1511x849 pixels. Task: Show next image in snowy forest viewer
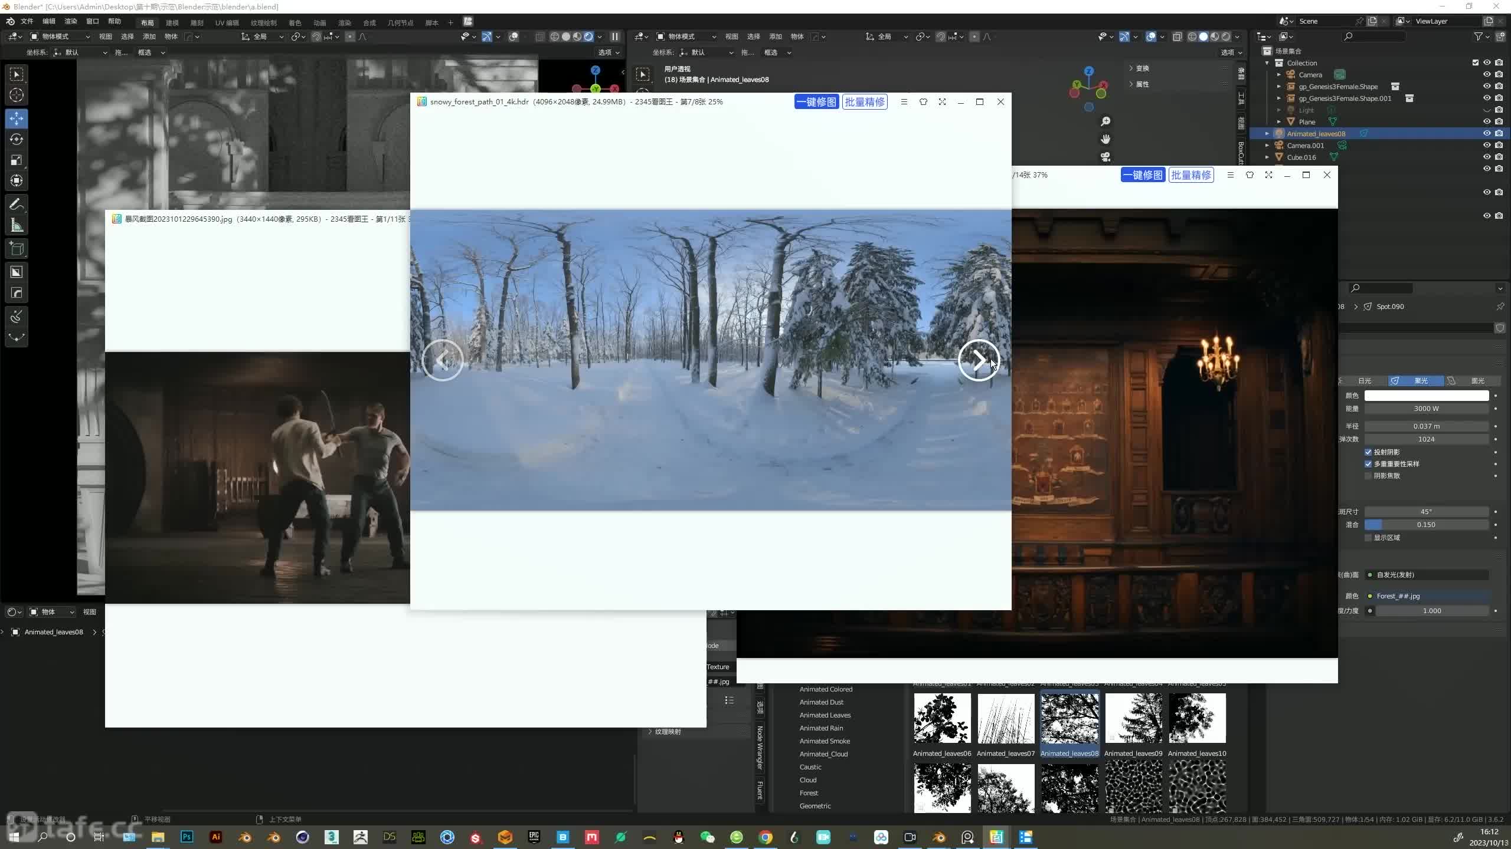(x=979, y=360)
